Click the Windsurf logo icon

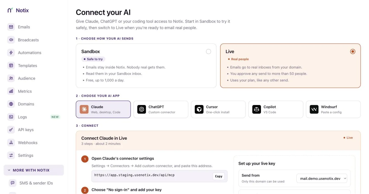tap(314, 109)
